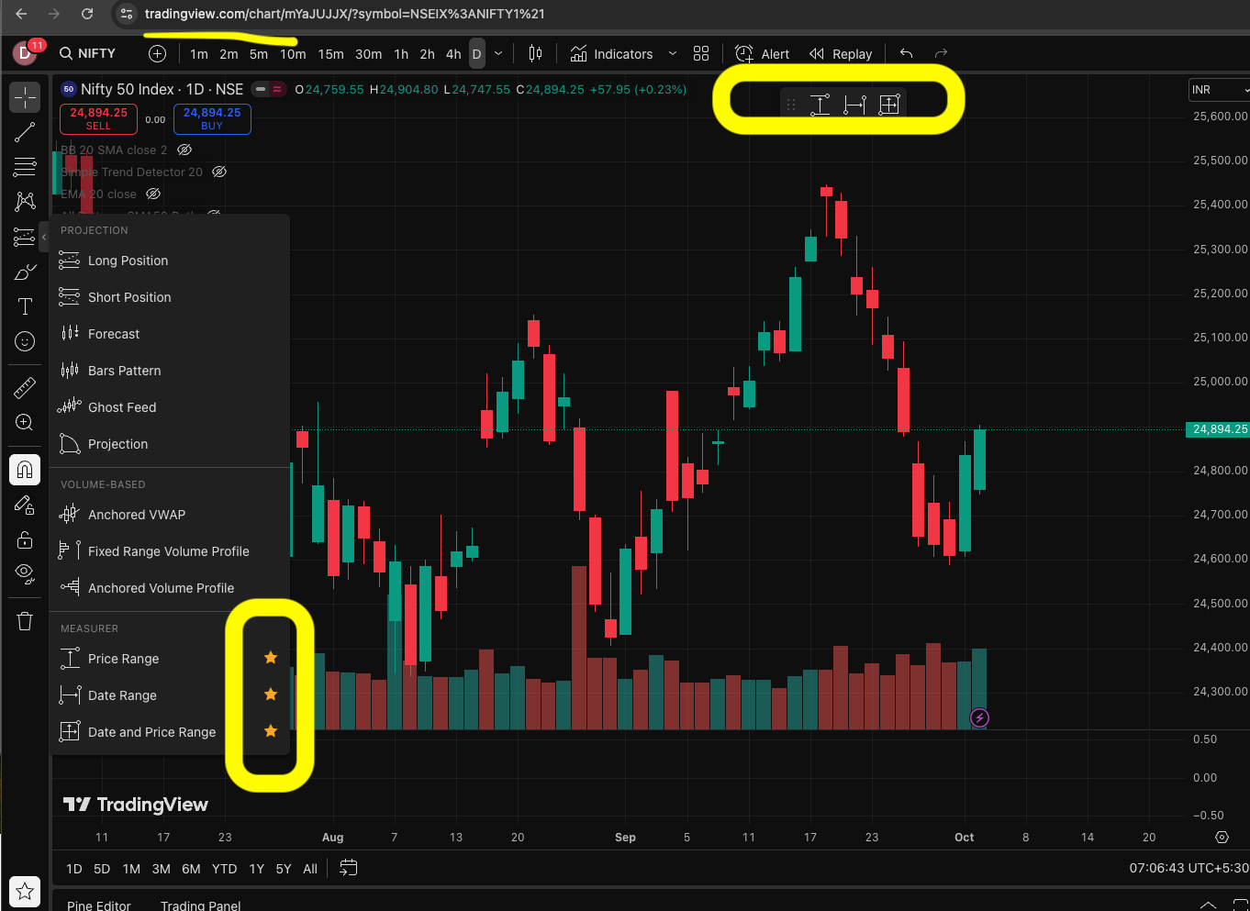Image resolution: width=1250 pixels, height=911 pixels.
Task: Toggle visibility of Simple Trend Detector indicator
Action: click(219, 172)
